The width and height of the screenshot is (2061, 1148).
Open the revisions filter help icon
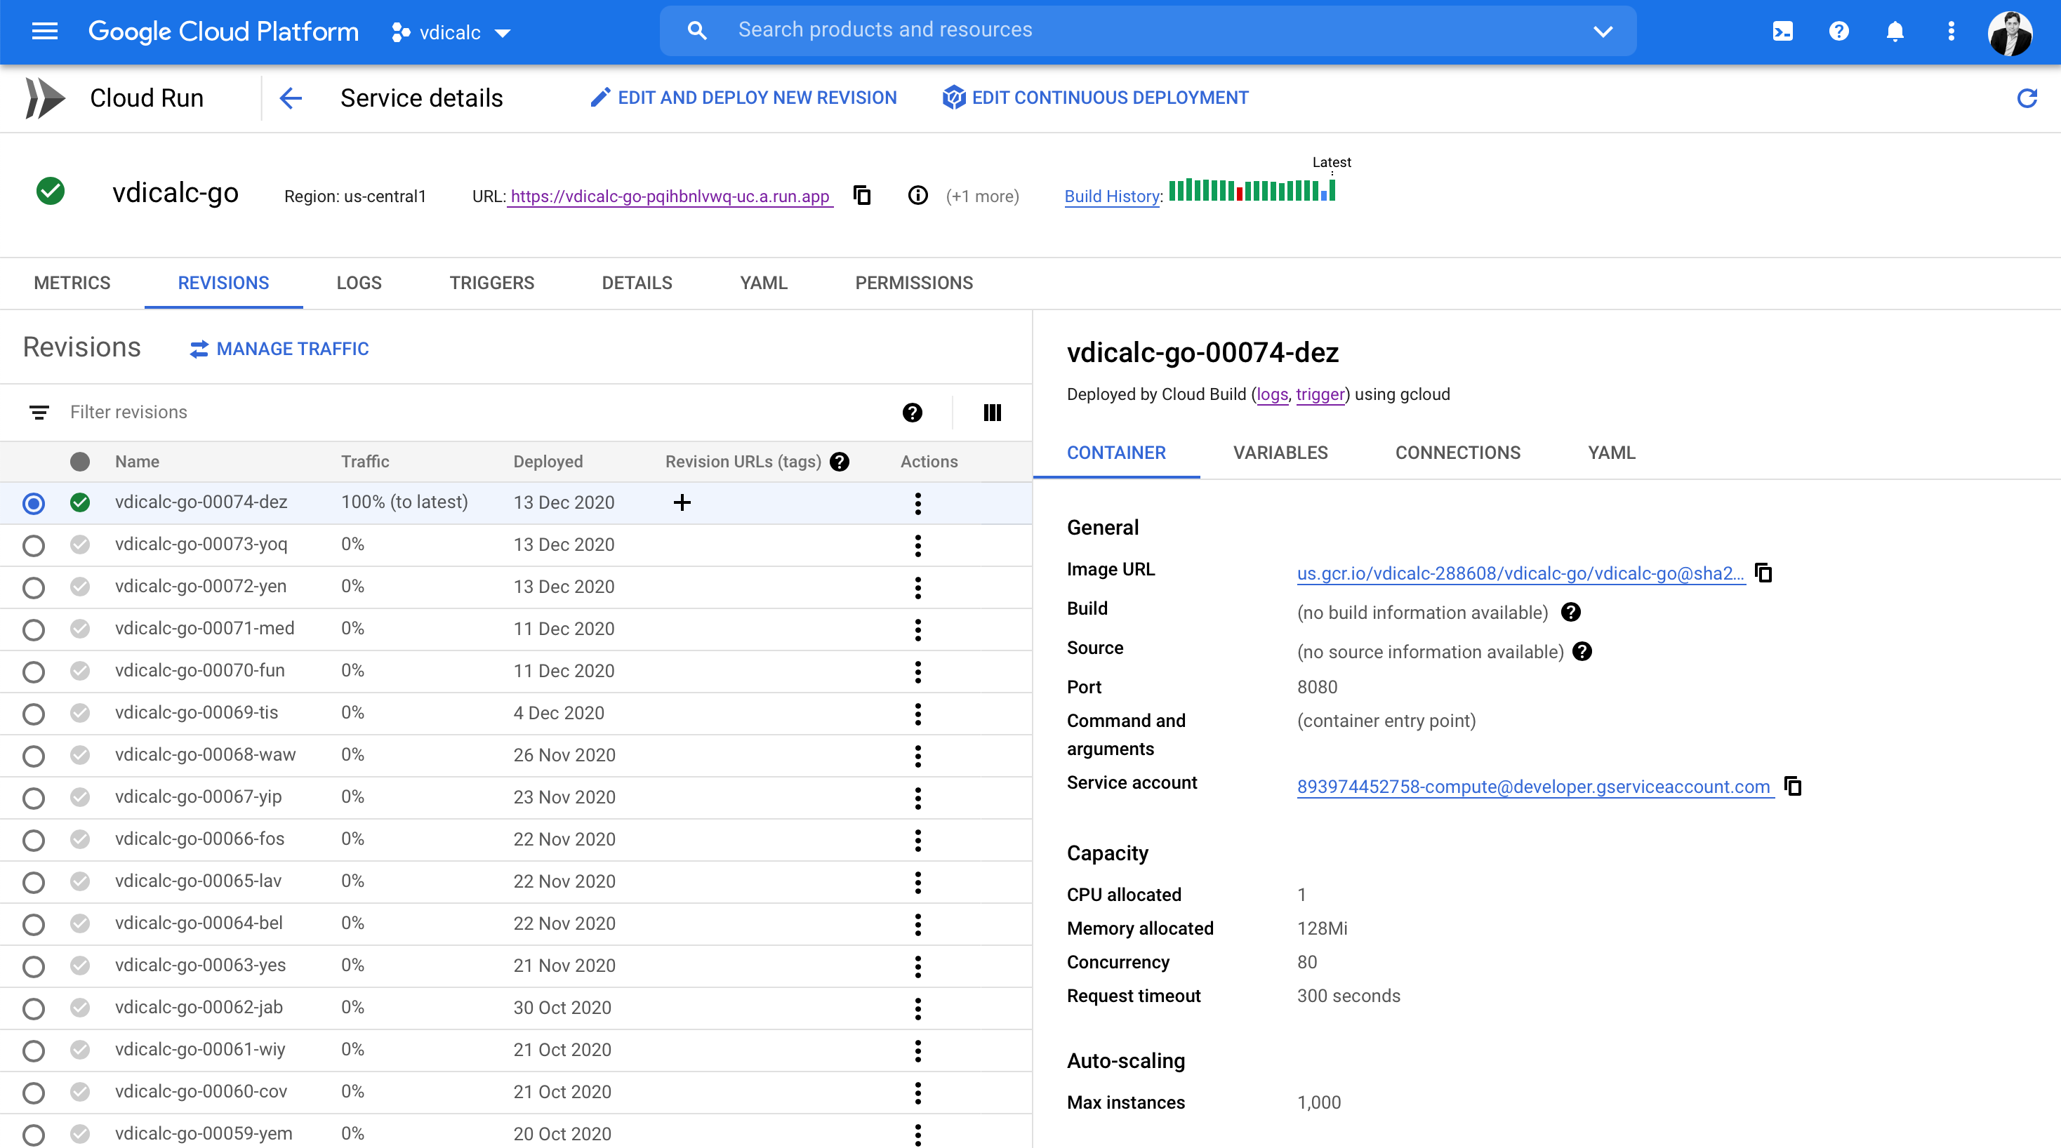[912, 412]
